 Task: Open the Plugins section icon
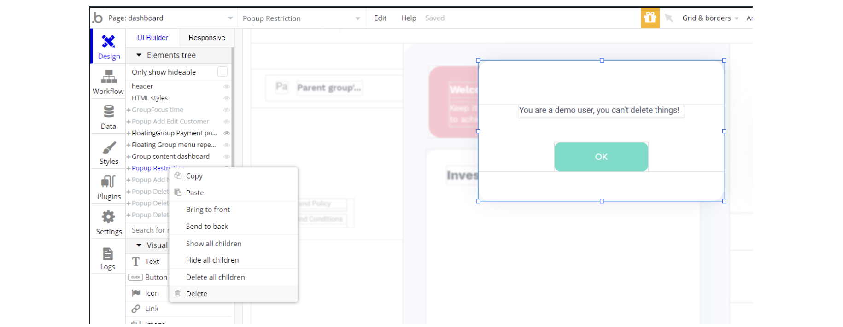point(108,182)
